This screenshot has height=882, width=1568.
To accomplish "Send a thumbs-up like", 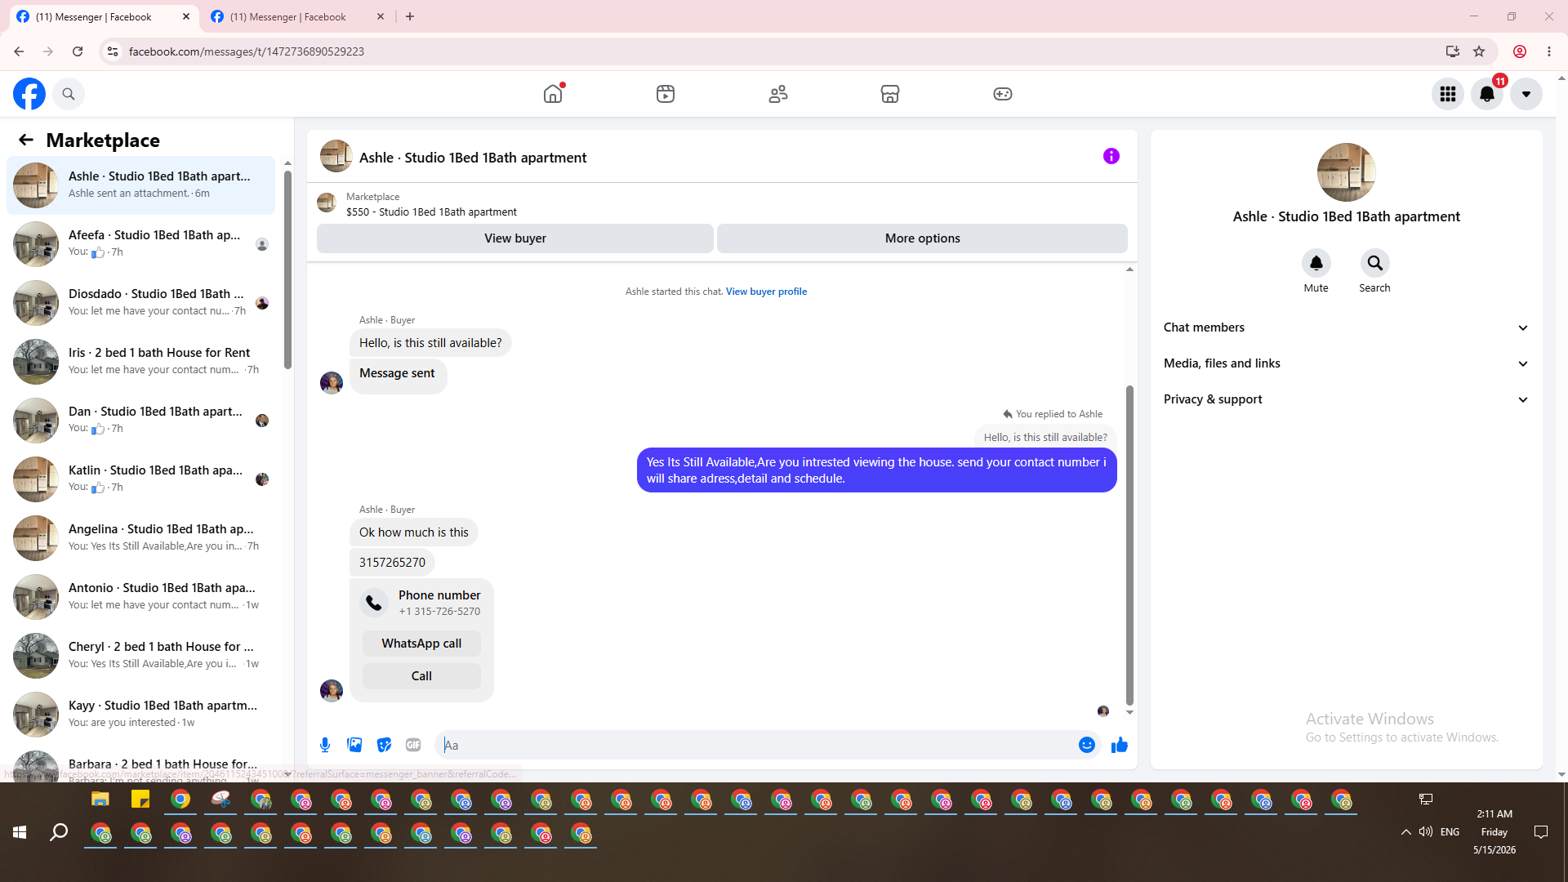I will [1120, 745].
